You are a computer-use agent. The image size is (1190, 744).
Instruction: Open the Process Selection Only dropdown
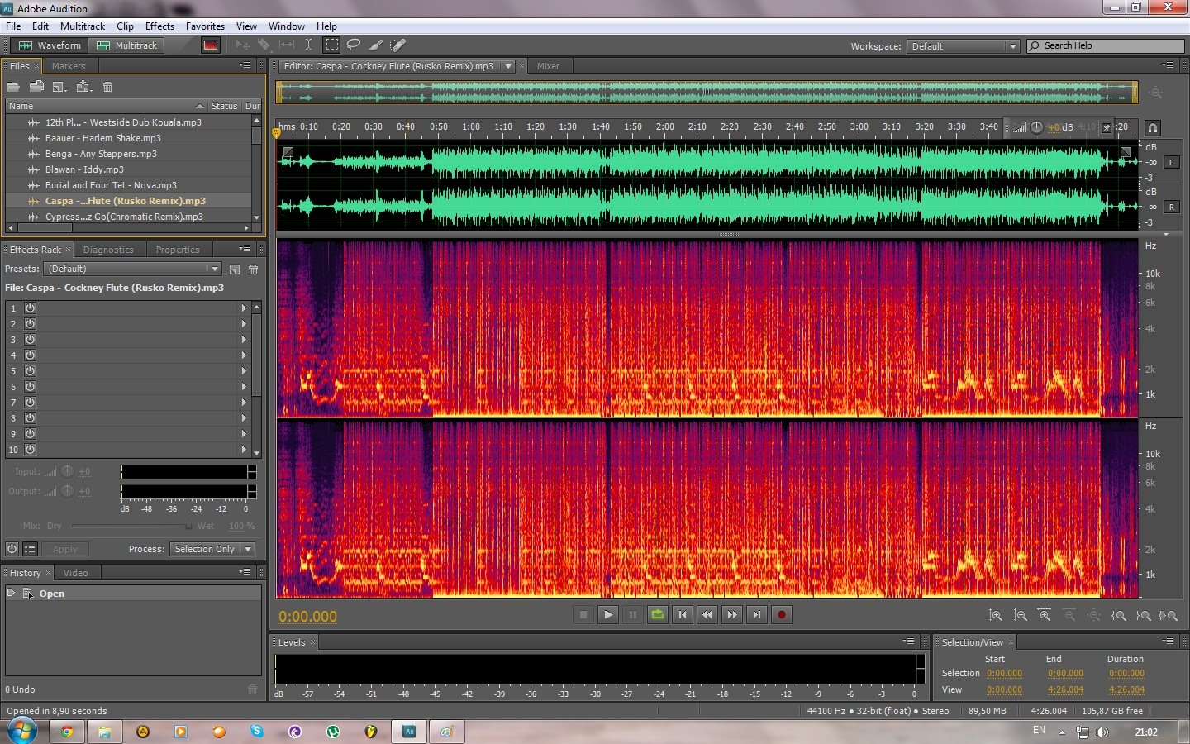click(212, 549)
